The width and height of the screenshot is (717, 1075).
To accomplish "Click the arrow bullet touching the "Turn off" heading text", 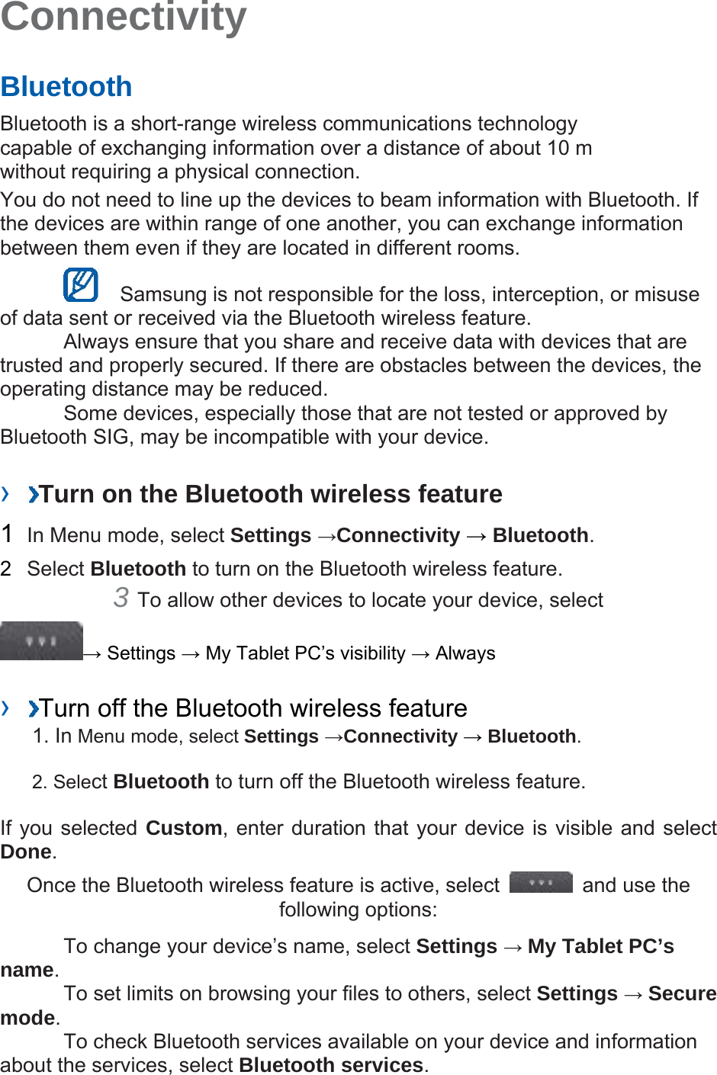I will click(33, 709).
